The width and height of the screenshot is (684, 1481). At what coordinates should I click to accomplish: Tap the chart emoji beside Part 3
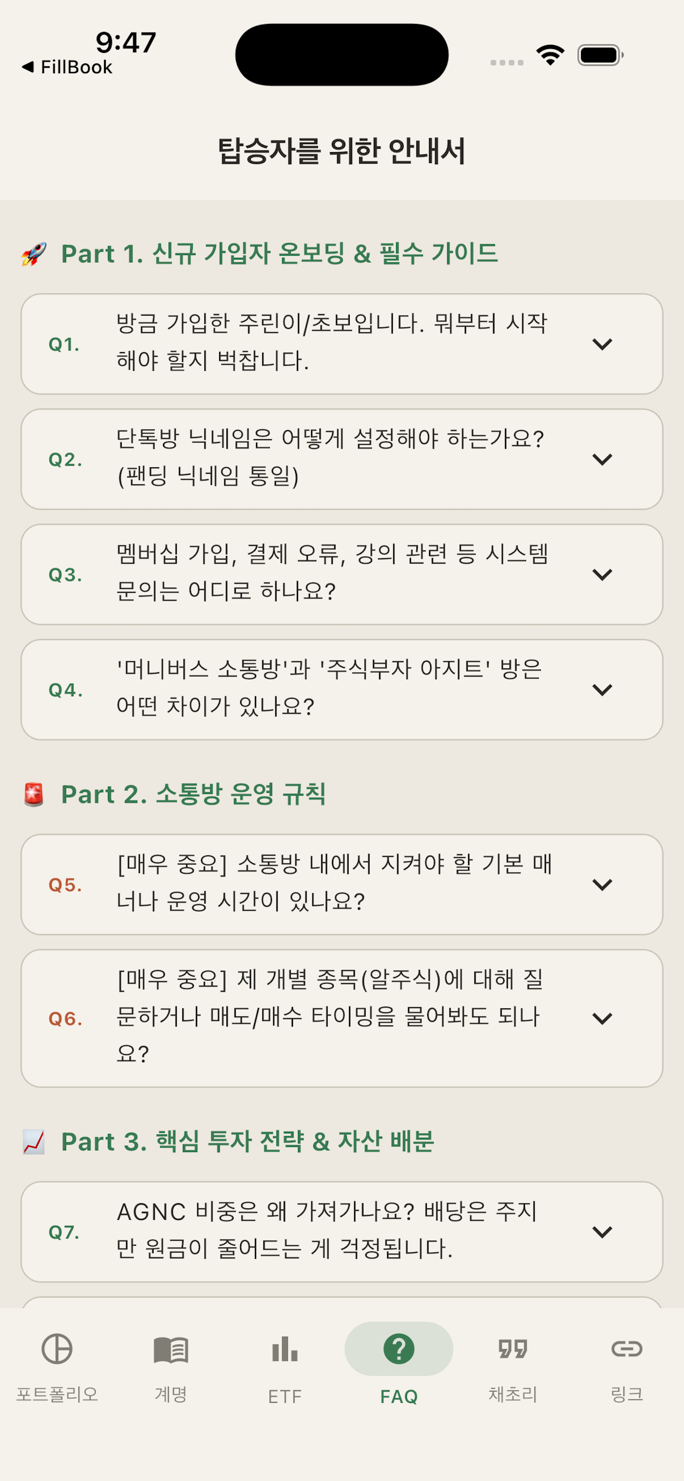34,1142
